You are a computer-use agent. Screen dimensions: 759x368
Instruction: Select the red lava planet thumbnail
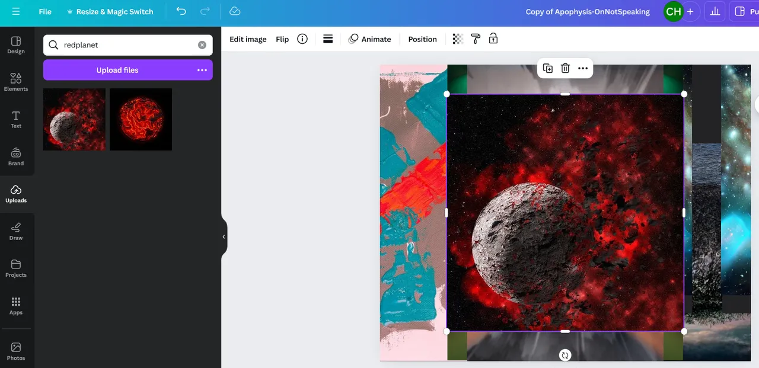coord(141,119)
